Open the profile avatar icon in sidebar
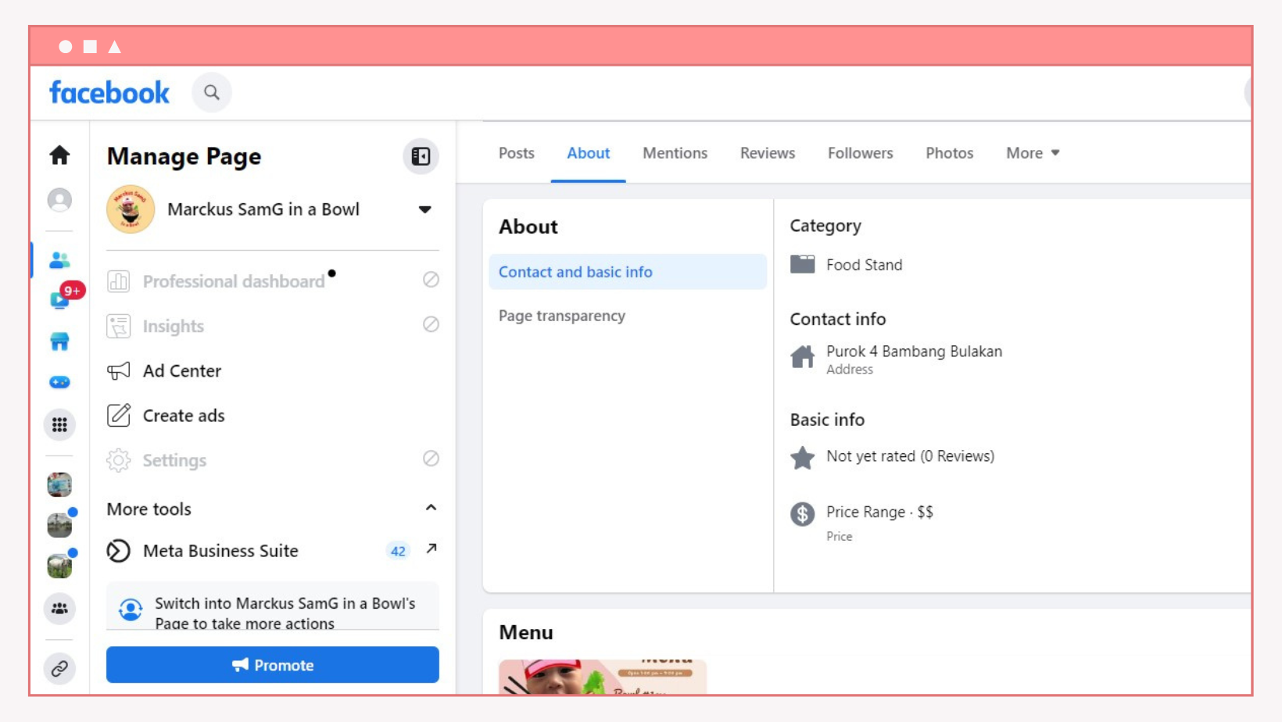 click(59, 200)
